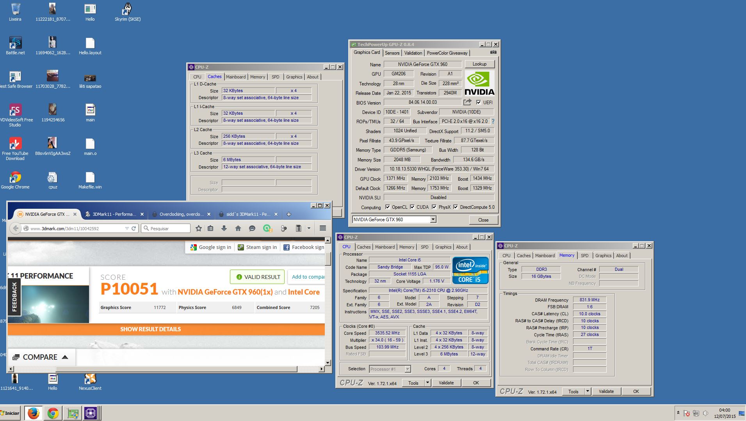Open Mainboard tab in the CPU-Z Caches window

point(236,77)
